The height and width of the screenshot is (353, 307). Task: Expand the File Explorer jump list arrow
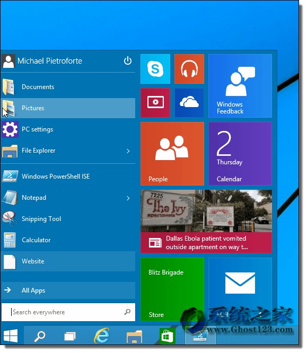pos(128,151)
